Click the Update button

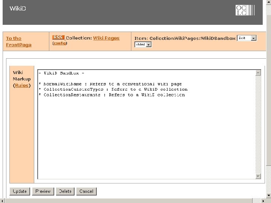tap(20, 191)
